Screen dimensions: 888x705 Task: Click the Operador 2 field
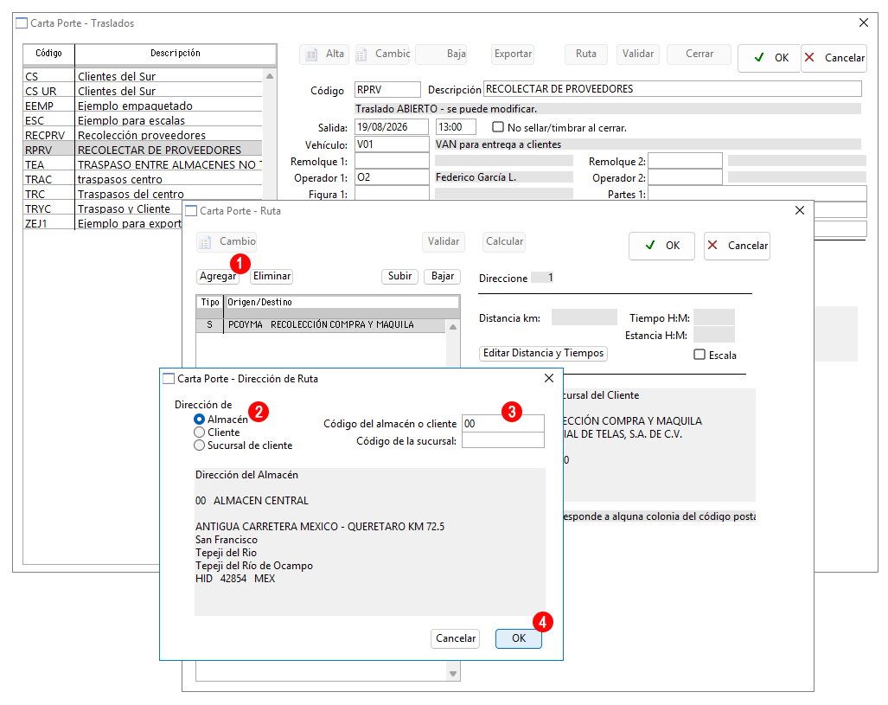[x=686, y=177]
